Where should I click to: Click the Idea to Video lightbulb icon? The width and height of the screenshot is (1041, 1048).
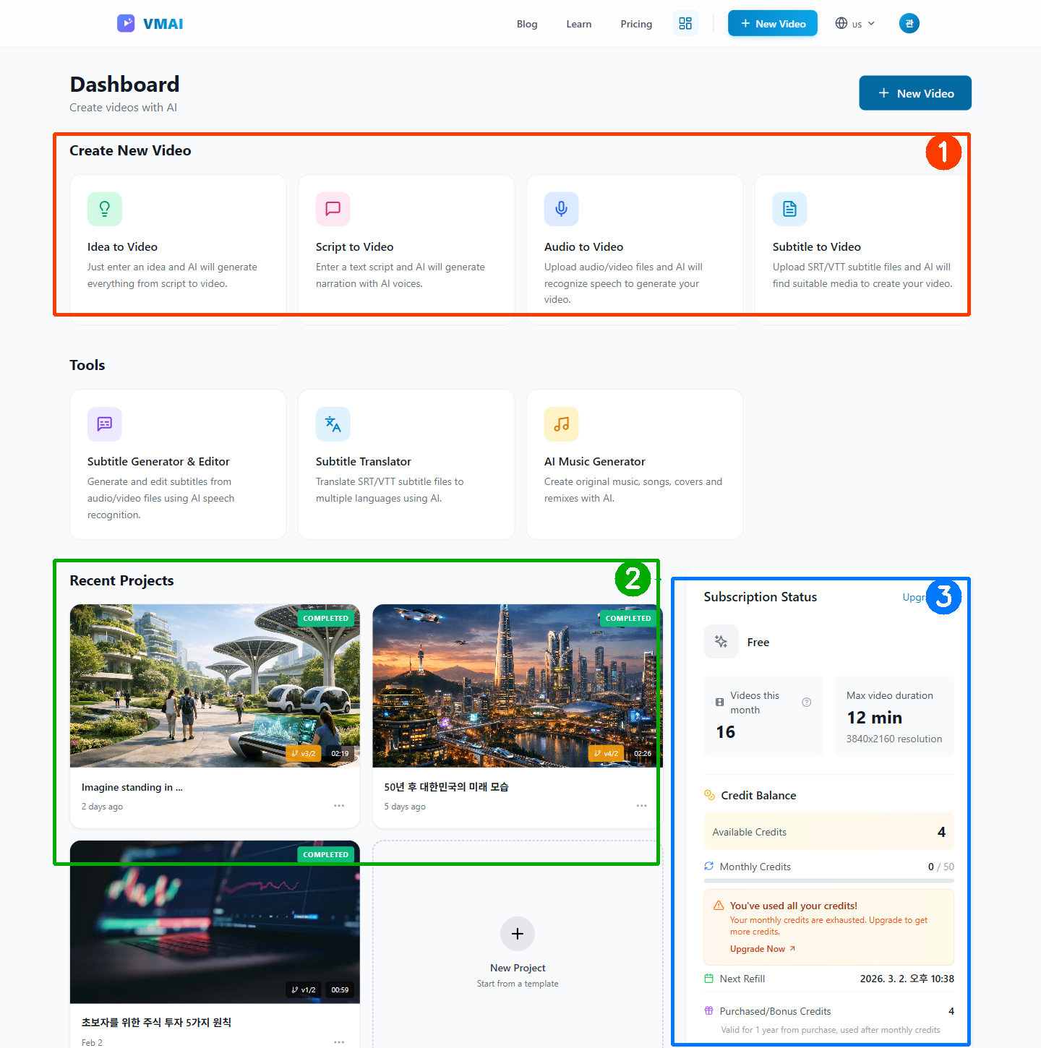tap(105, 209)
